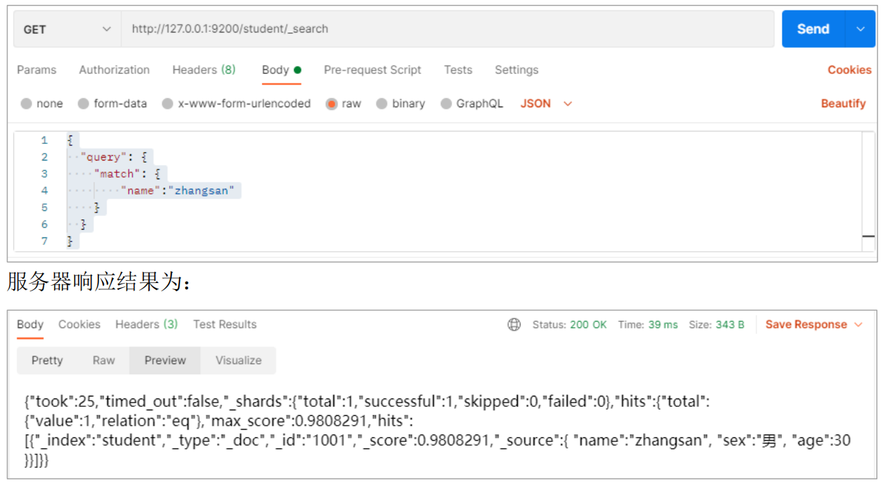Click the globe network icon
Image resolution: width=883 pixels, height=485 pixels.
click(514, 324)
